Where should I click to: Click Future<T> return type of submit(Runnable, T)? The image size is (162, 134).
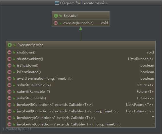pos(145,92)
